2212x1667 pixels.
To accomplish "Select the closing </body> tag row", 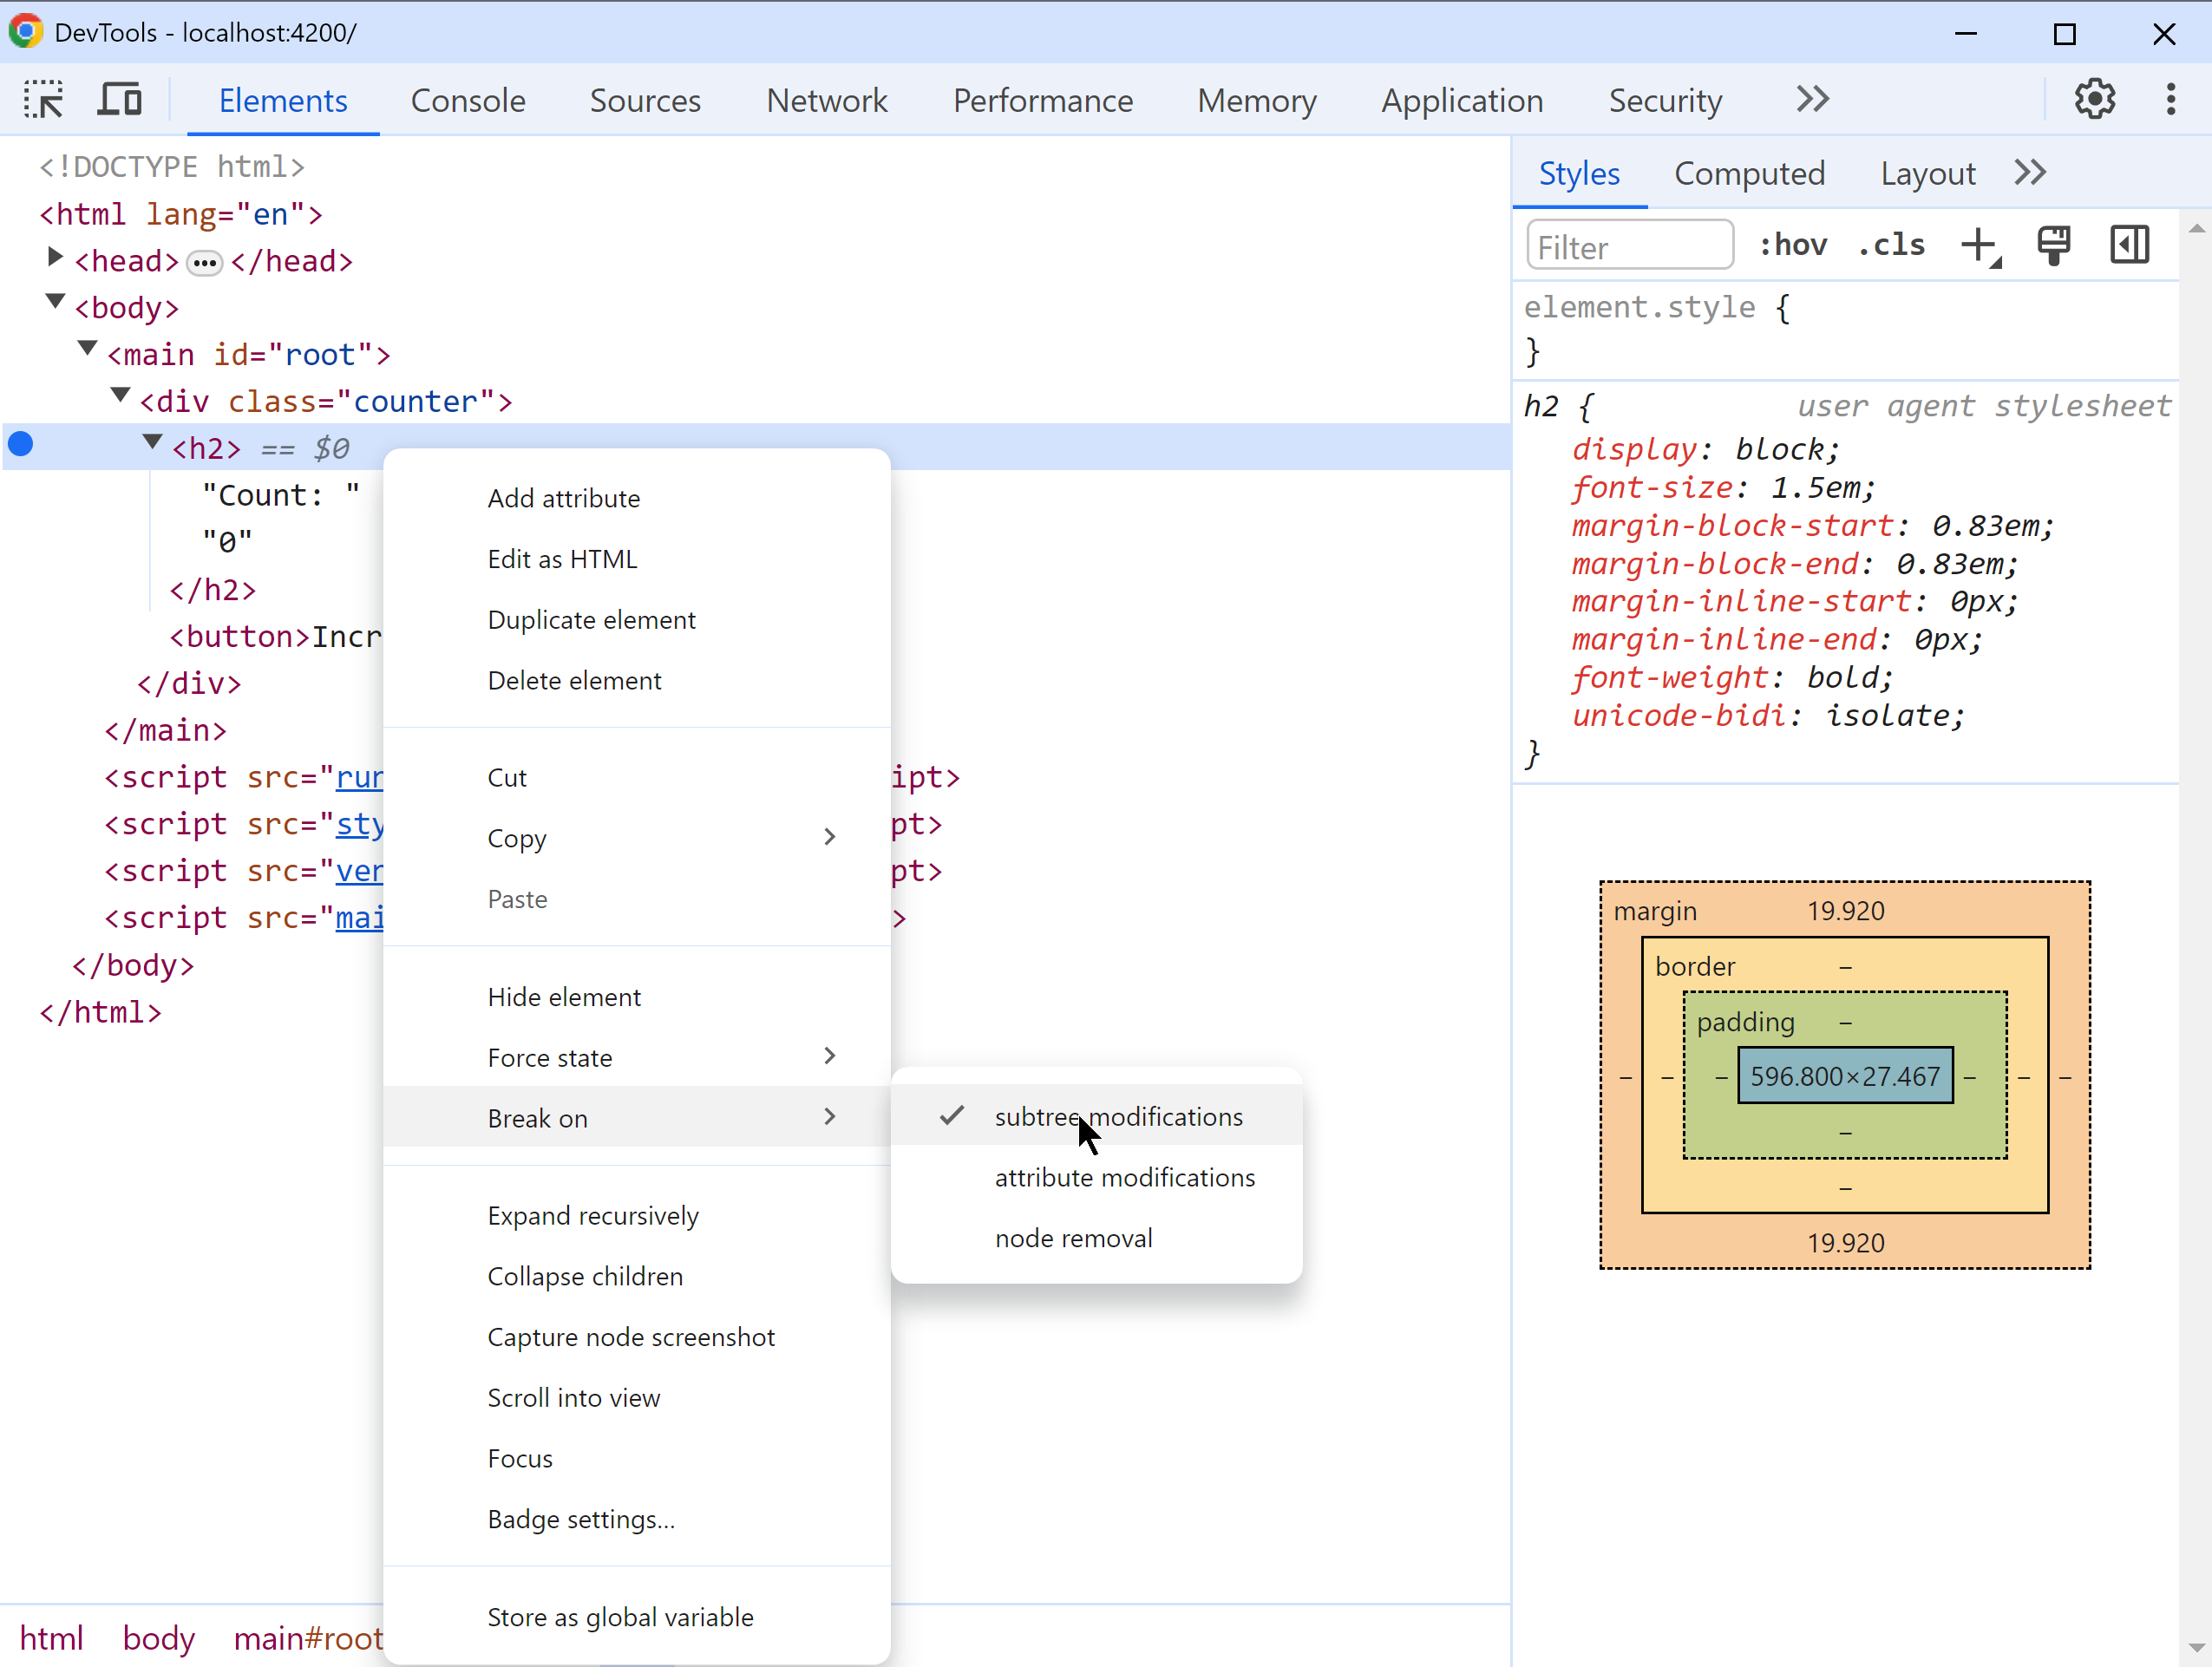I will (133, 965).
